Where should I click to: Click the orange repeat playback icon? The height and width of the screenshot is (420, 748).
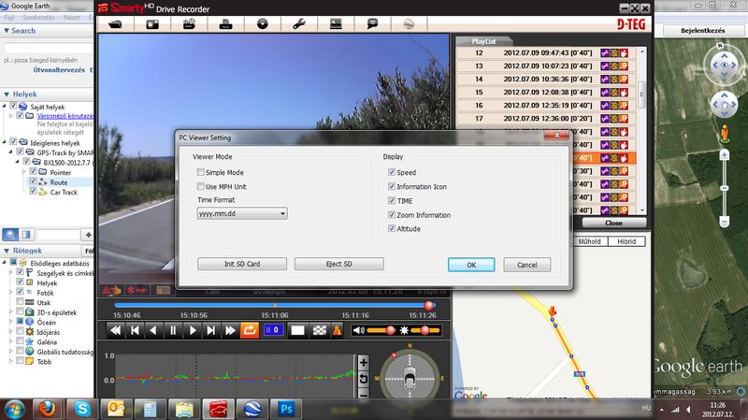pos(251,330)
